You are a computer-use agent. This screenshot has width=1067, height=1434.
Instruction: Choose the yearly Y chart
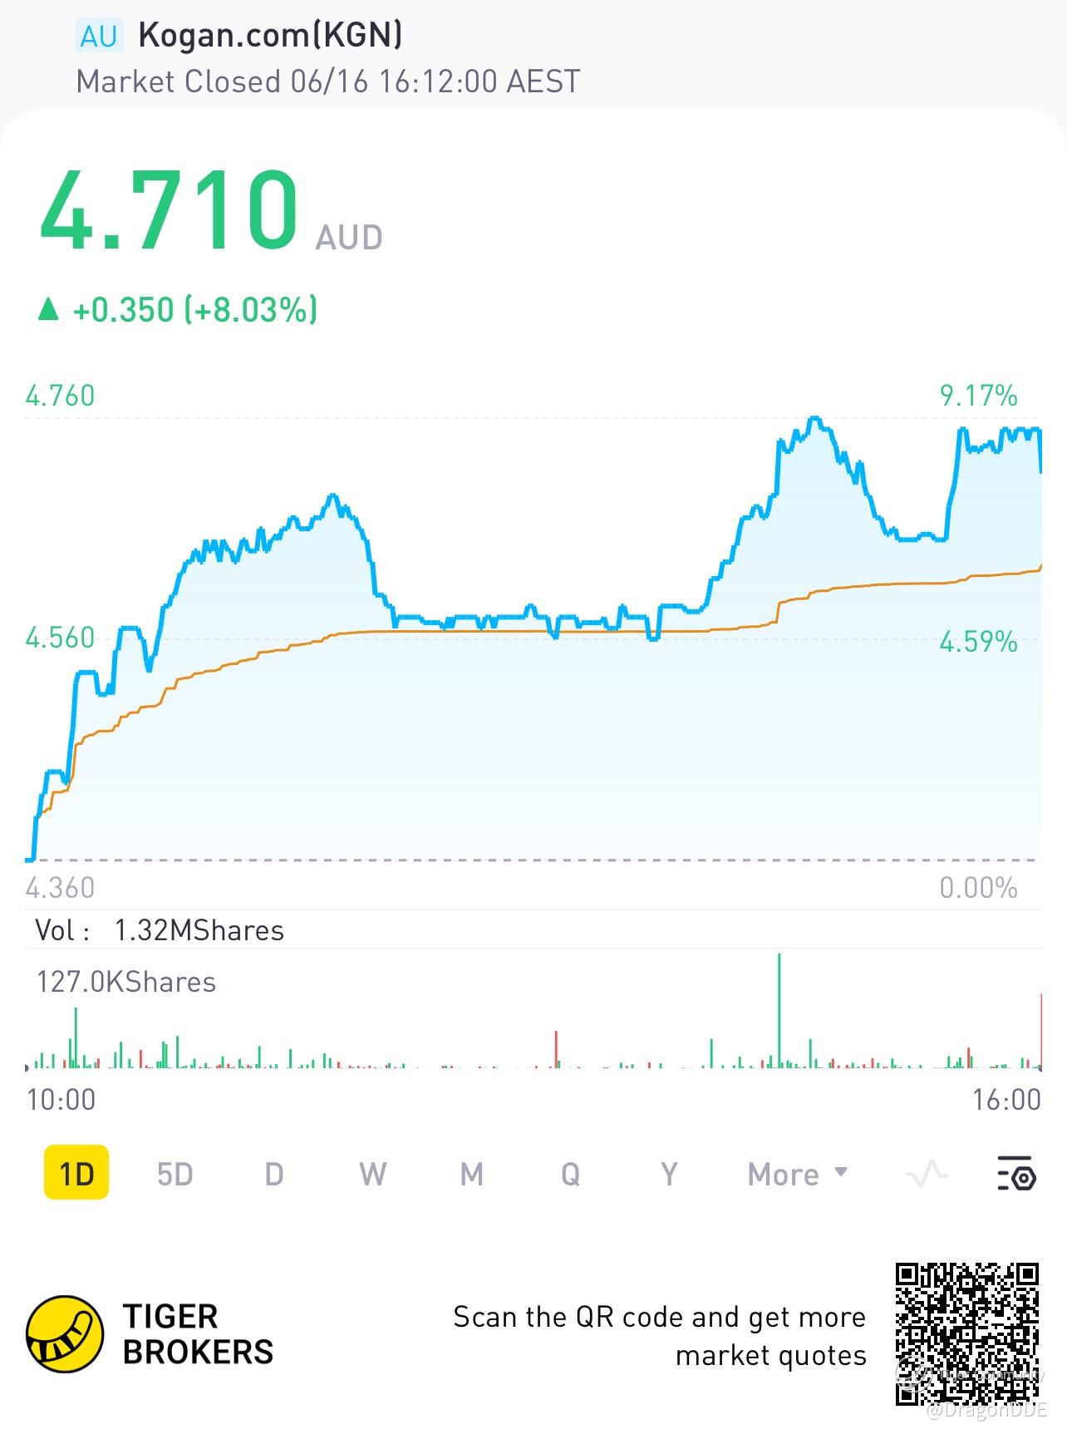669,1175
